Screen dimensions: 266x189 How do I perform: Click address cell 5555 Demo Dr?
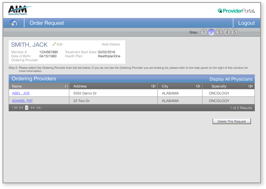coord(85,93)
